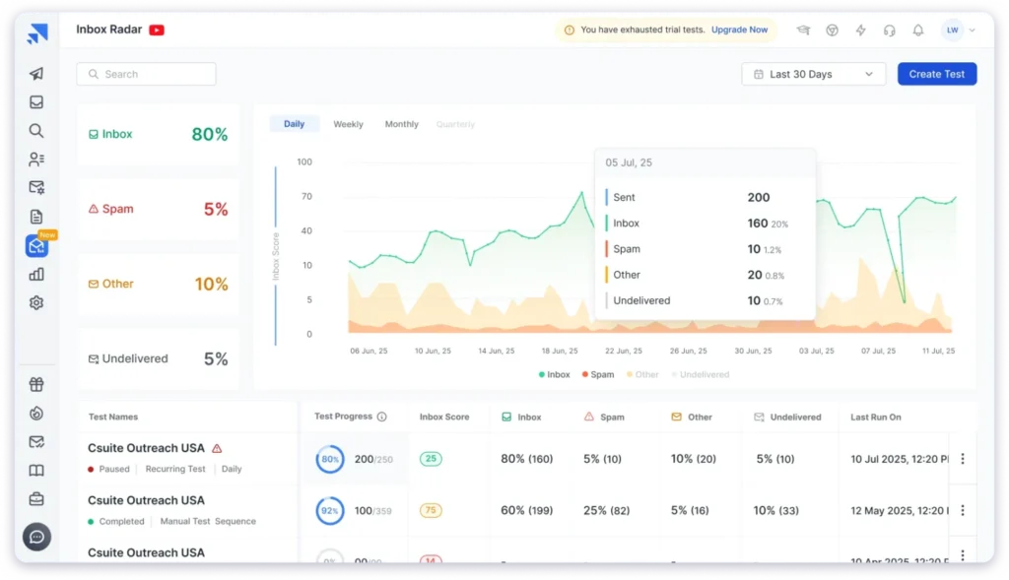Click the graduation cap academy icon

pos(803,31)
